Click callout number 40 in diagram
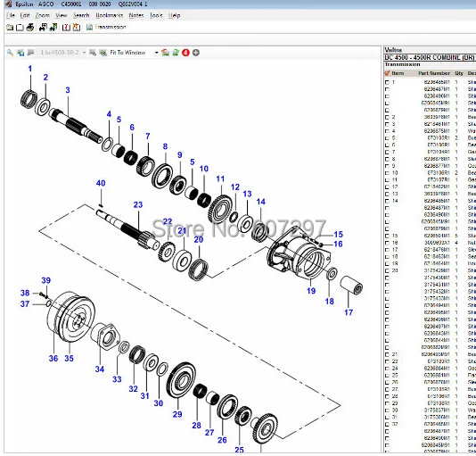 (101, 183)
